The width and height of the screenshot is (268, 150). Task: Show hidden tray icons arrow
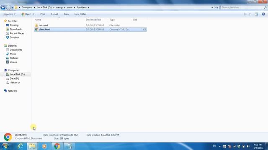pyautogui.click(x=219, y=146)
